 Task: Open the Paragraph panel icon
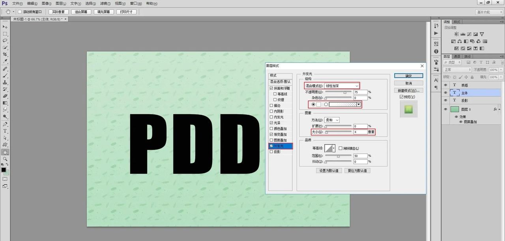coord(436,87)
